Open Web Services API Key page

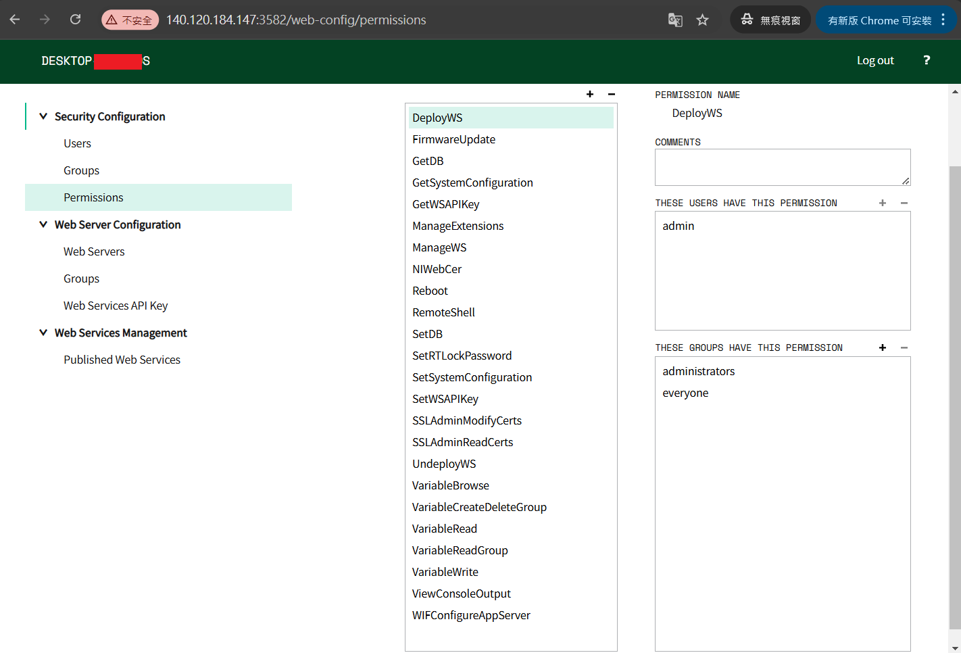(116, 306)
